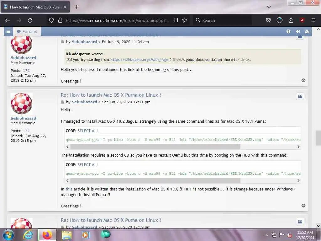Image resolution: width=321 pixels, height=241 pixels.
Task: Click the 11:52 AM taskbar clock
Action: pos(305,235)
